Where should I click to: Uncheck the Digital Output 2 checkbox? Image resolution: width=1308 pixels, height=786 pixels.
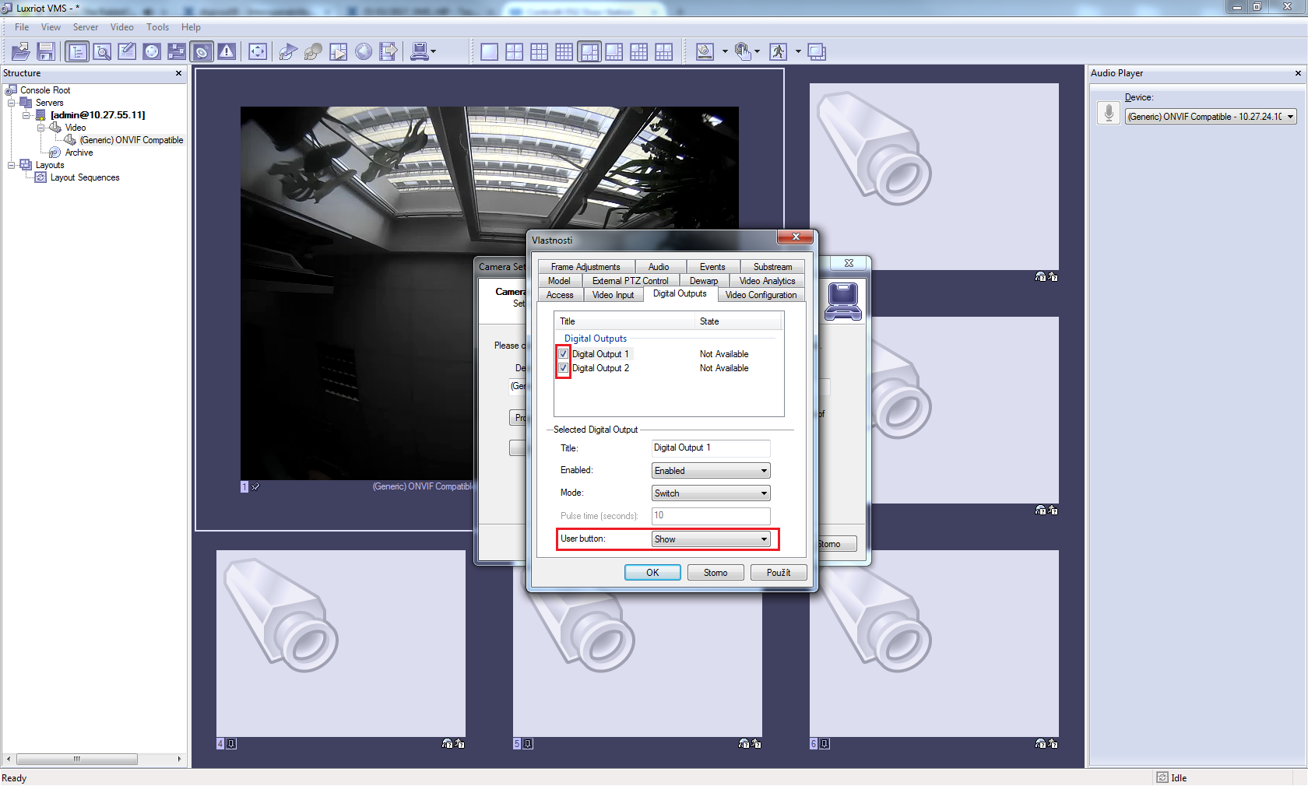563,368
